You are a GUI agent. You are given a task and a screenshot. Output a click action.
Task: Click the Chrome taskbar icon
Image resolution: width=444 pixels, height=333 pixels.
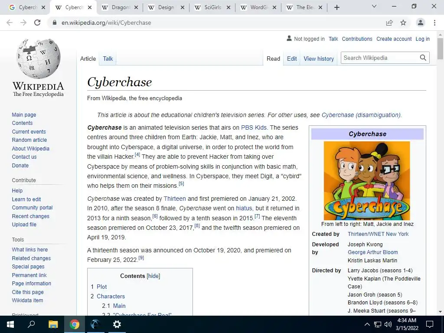point(75,324)
